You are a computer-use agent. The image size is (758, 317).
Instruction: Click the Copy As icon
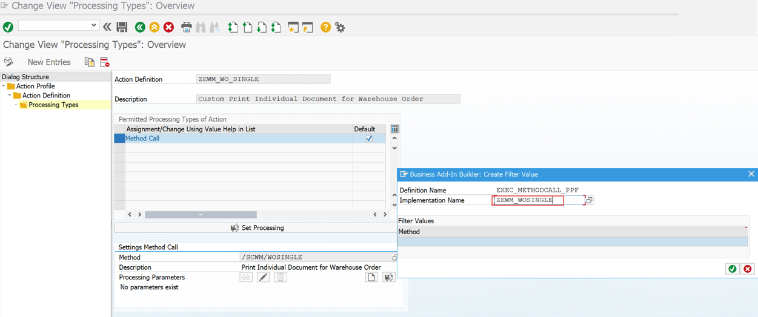tap(90, 62)
